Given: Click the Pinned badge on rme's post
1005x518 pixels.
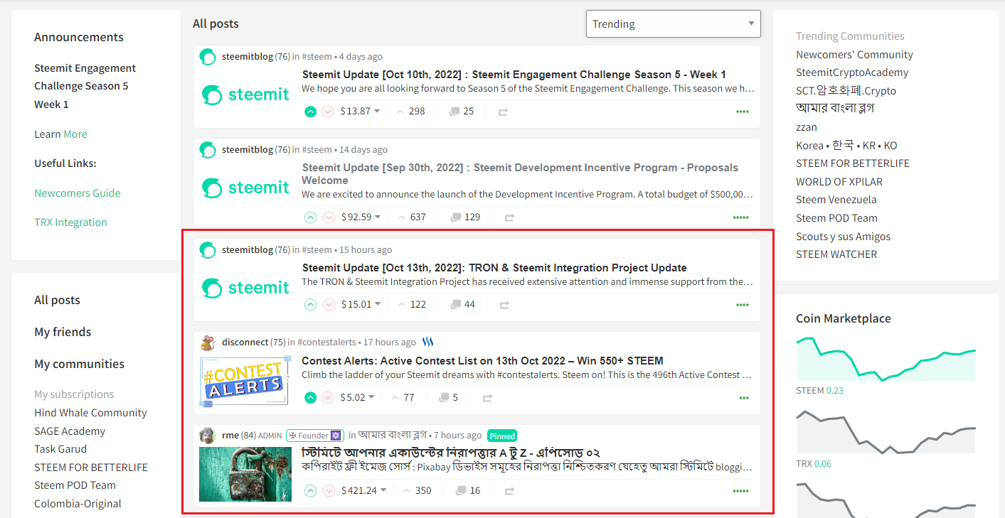Looking at the screenshot, I should 502,436.
